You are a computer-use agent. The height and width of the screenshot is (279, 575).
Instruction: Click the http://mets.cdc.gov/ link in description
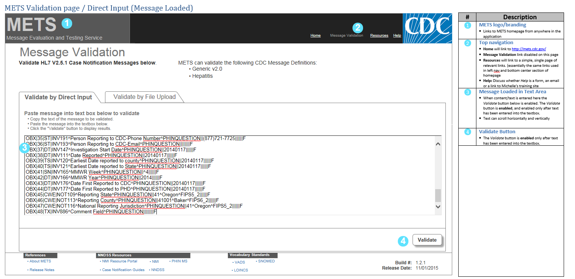pos(529,49)
